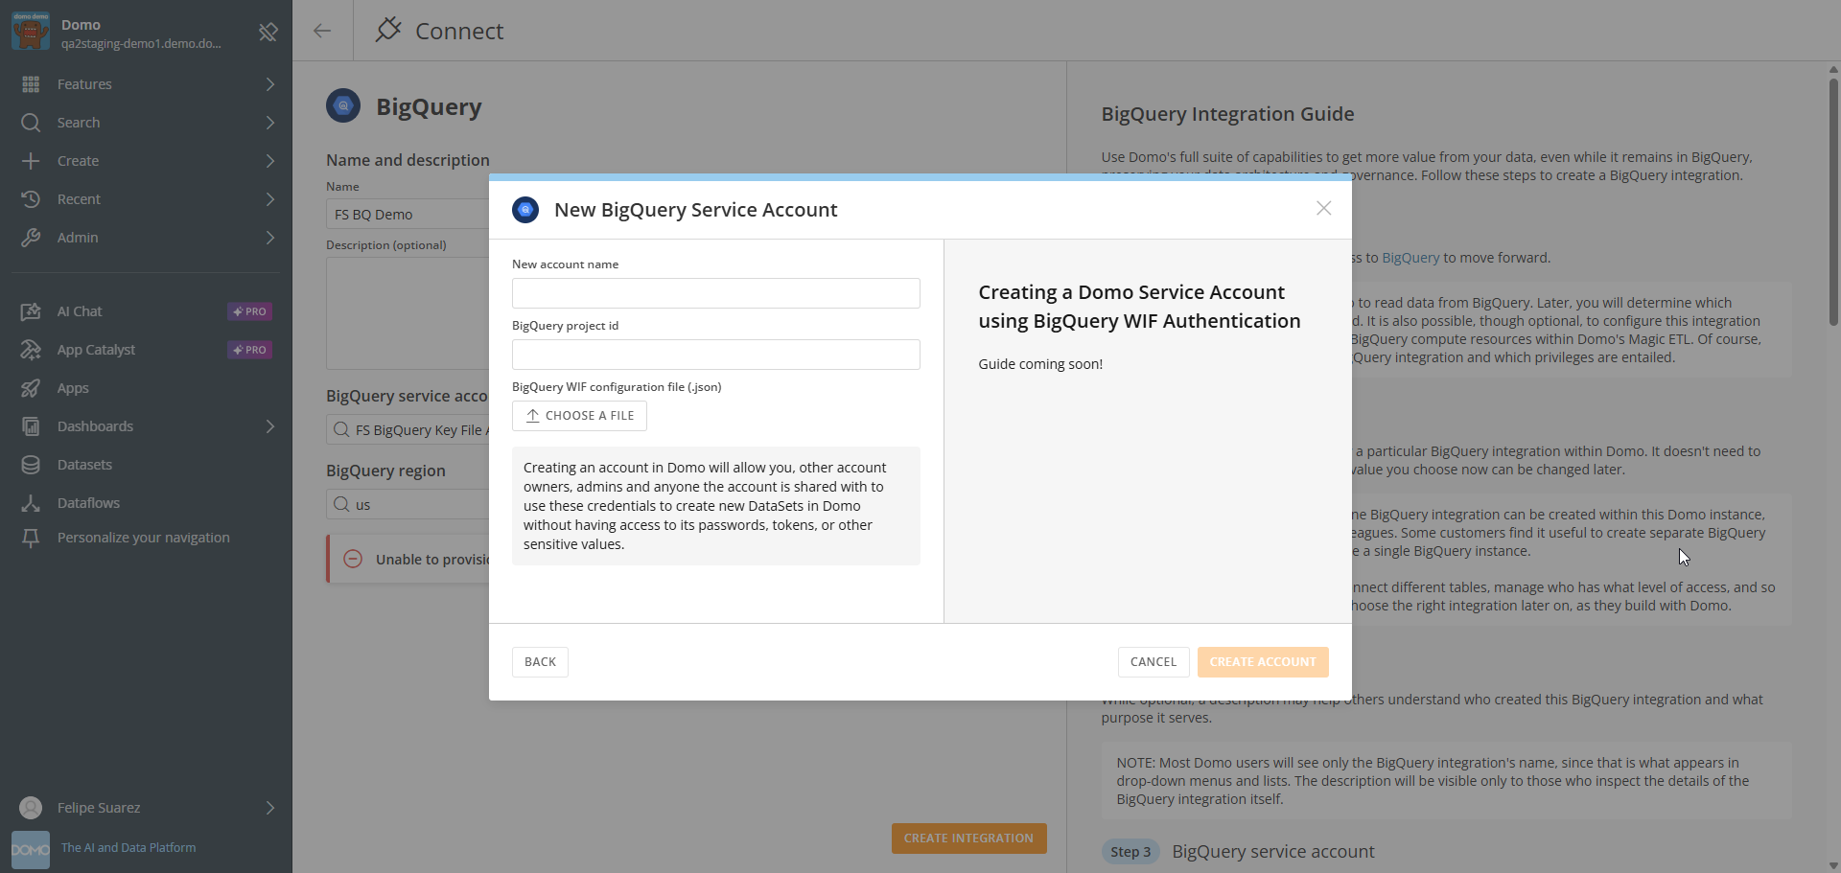Image resolution: width=1841 pixels, height=873 pixels.
Task: Click the Domo avatar logo in sidebar header
Action: (31, 31)
